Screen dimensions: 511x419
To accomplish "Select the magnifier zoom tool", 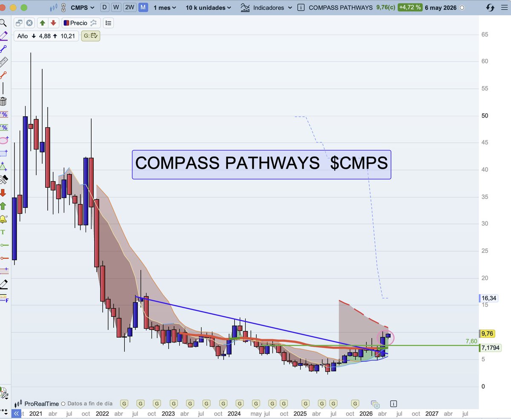I will pos(3,22).
